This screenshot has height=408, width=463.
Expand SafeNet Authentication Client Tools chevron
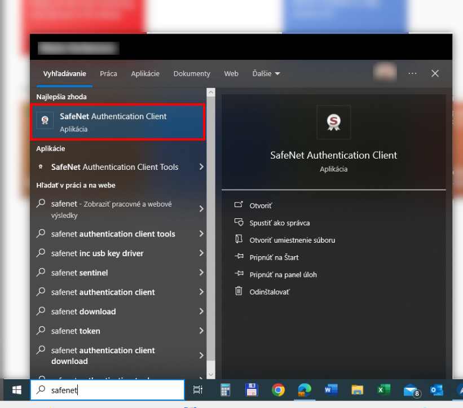pos(201,167)
